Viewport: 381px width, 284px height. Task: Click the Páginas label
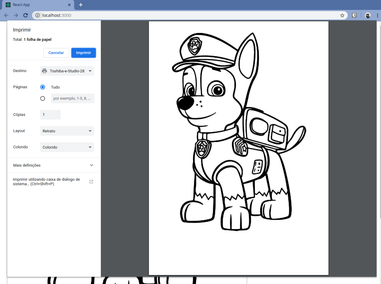coord(20,87)
